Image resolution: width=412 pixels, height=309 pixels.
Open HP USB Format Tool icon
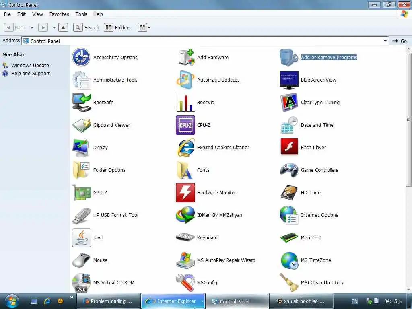click(x=81, y=216)
